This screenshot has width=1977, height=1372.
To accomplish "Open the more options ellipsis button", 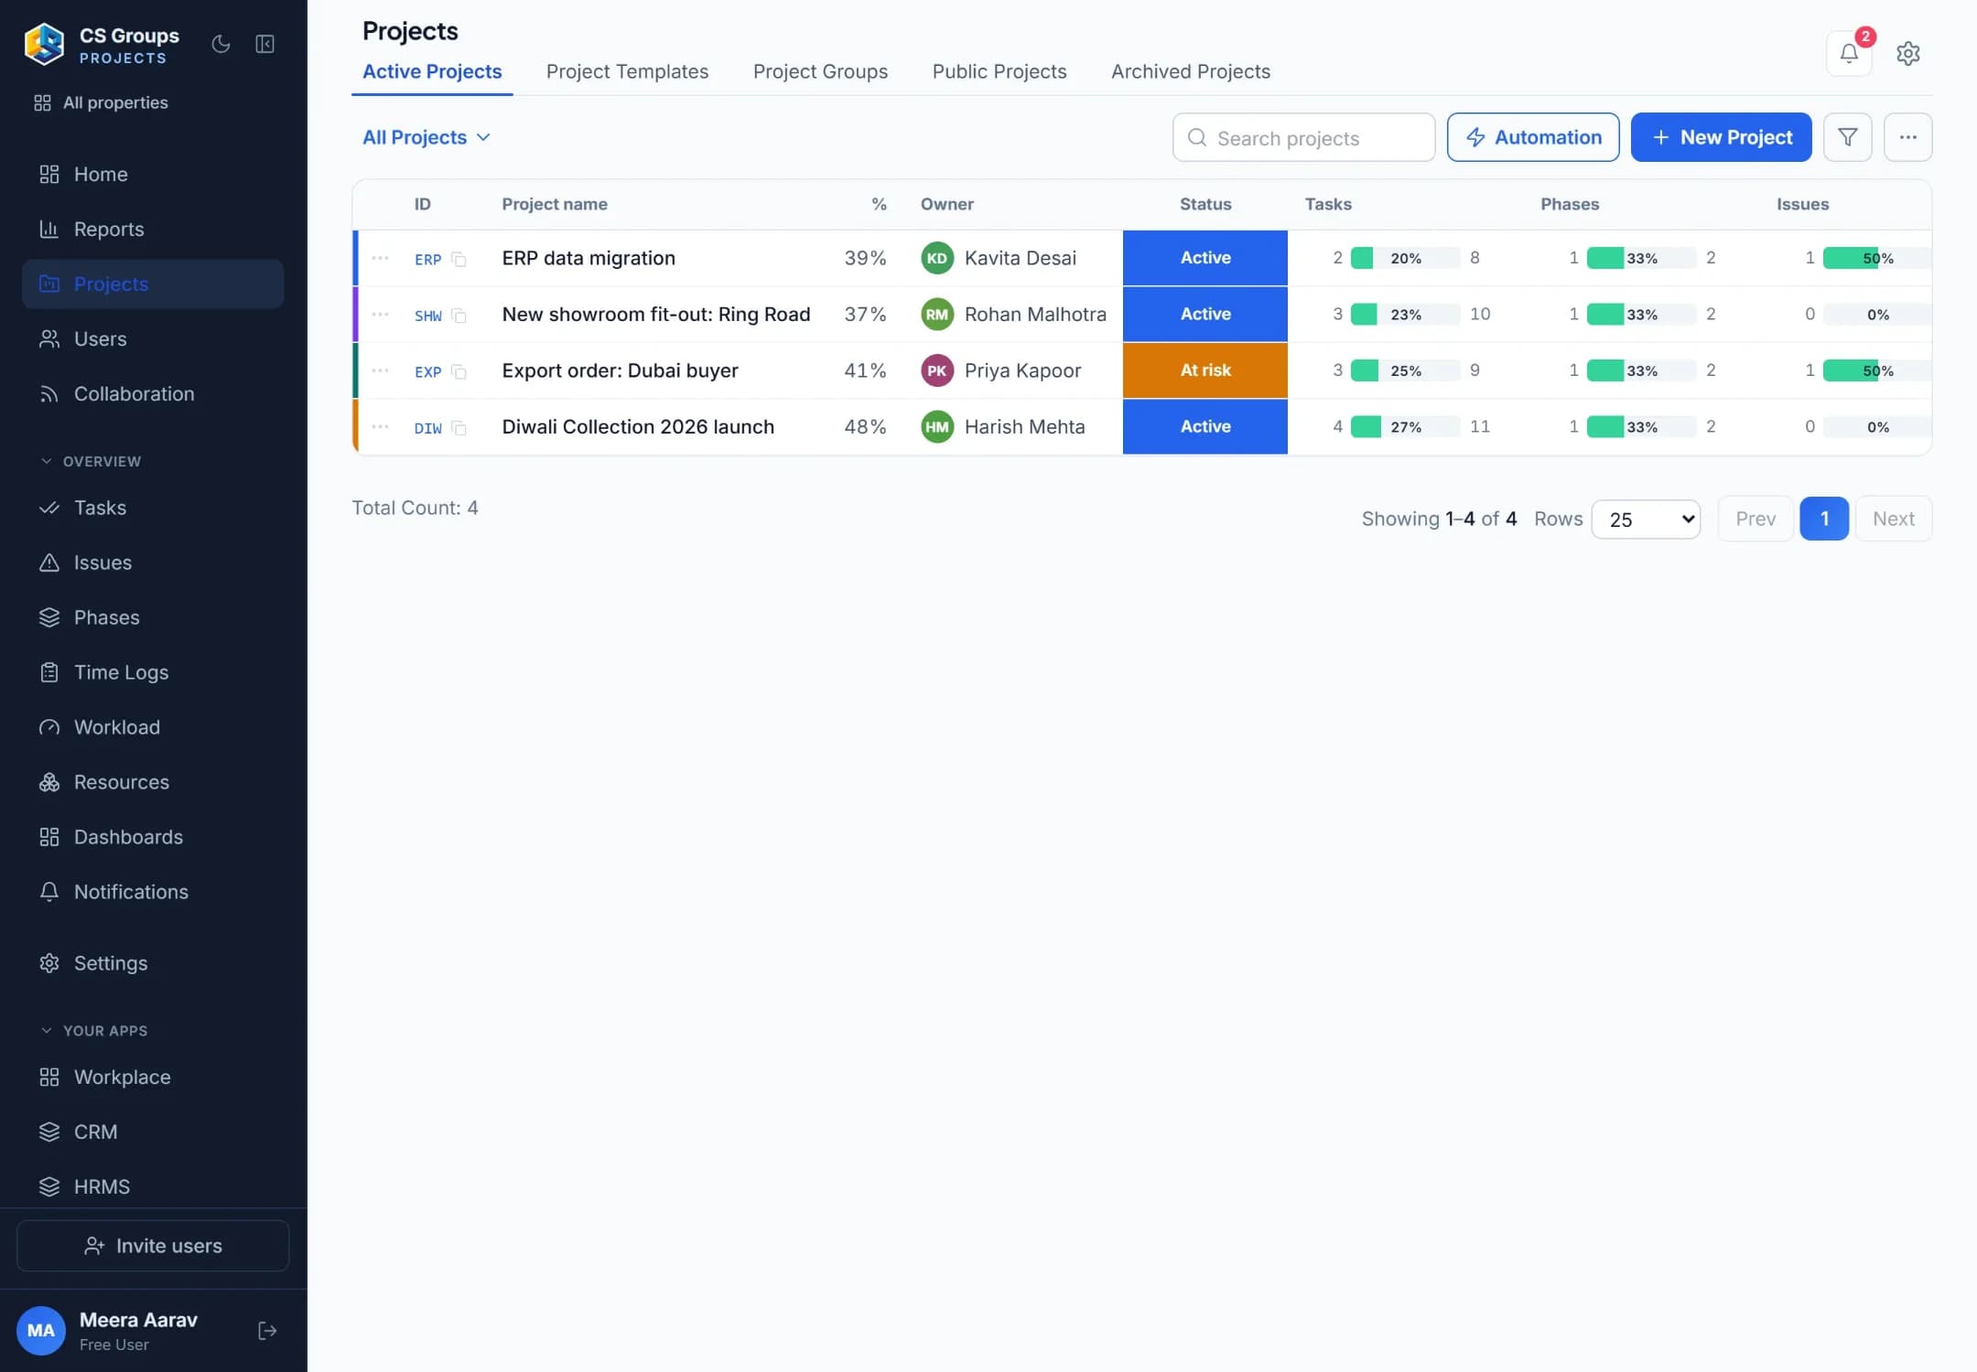I will [x=1908, y=137].
